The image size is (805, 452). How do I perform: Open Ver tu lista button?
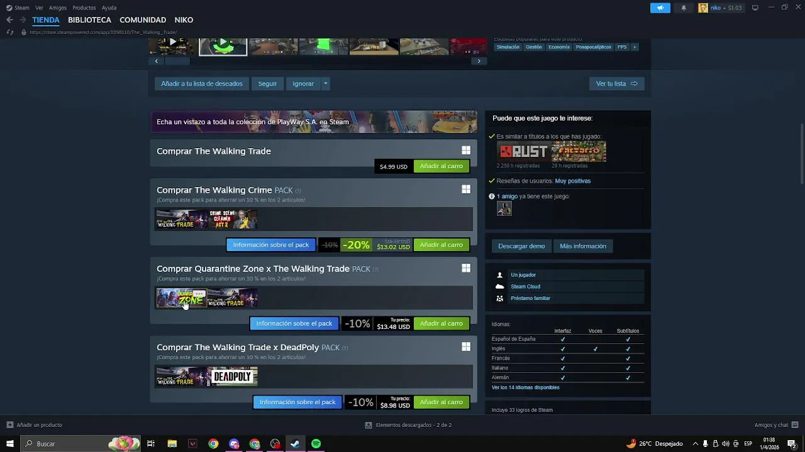(616, 83)
